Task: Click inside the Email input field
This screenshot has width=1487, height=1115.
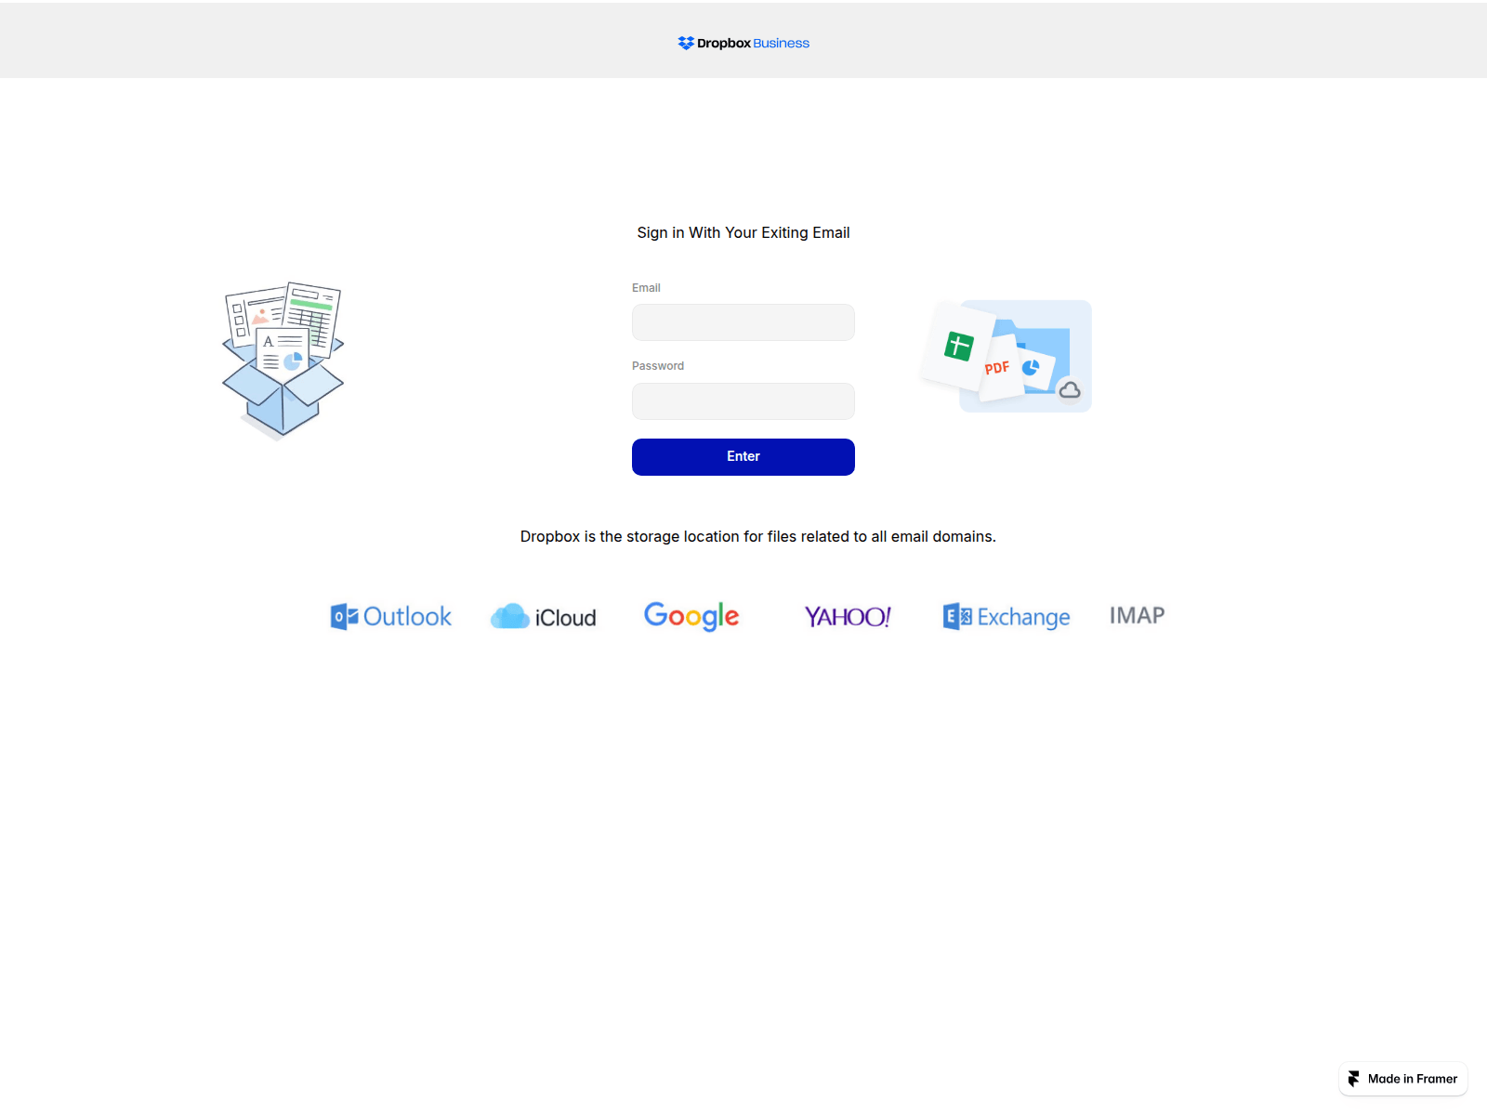Action: click(x=743, y=322)
